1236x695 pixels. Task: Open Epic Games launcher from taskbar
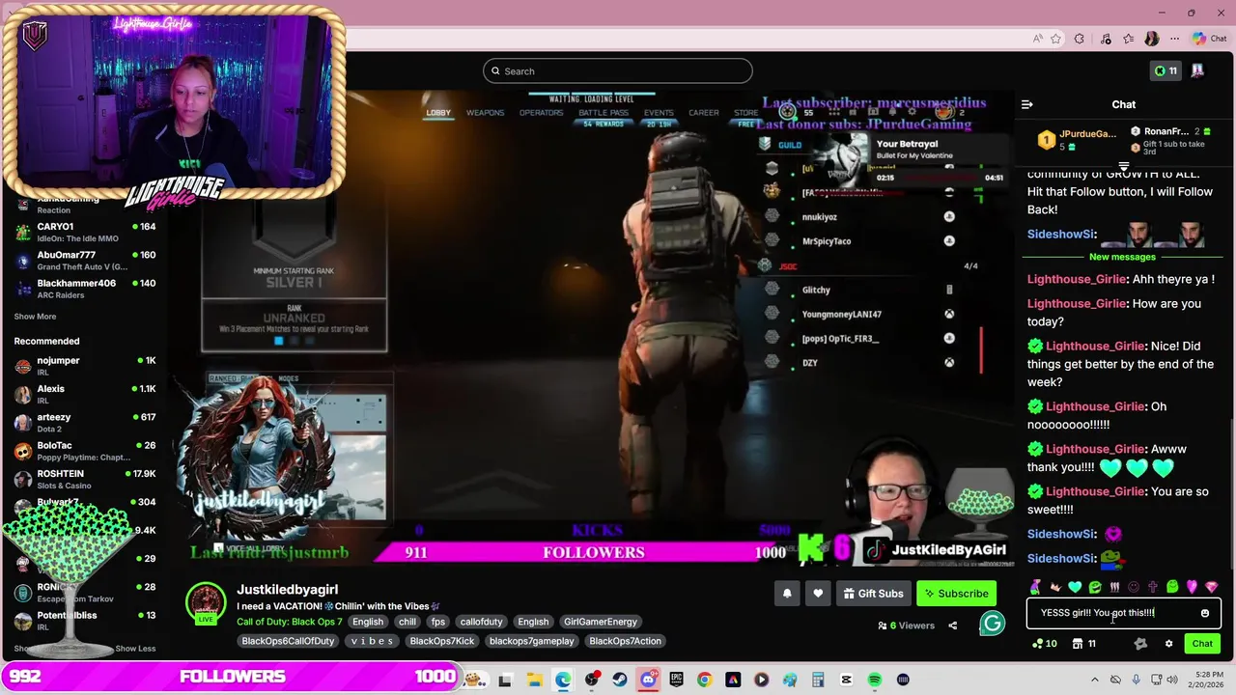pyautogui.click(x=677, y=680)
